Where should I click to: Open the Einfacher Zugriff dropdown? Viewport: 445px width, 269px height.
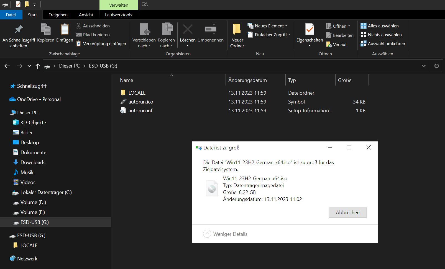click(x=269, y=35)
